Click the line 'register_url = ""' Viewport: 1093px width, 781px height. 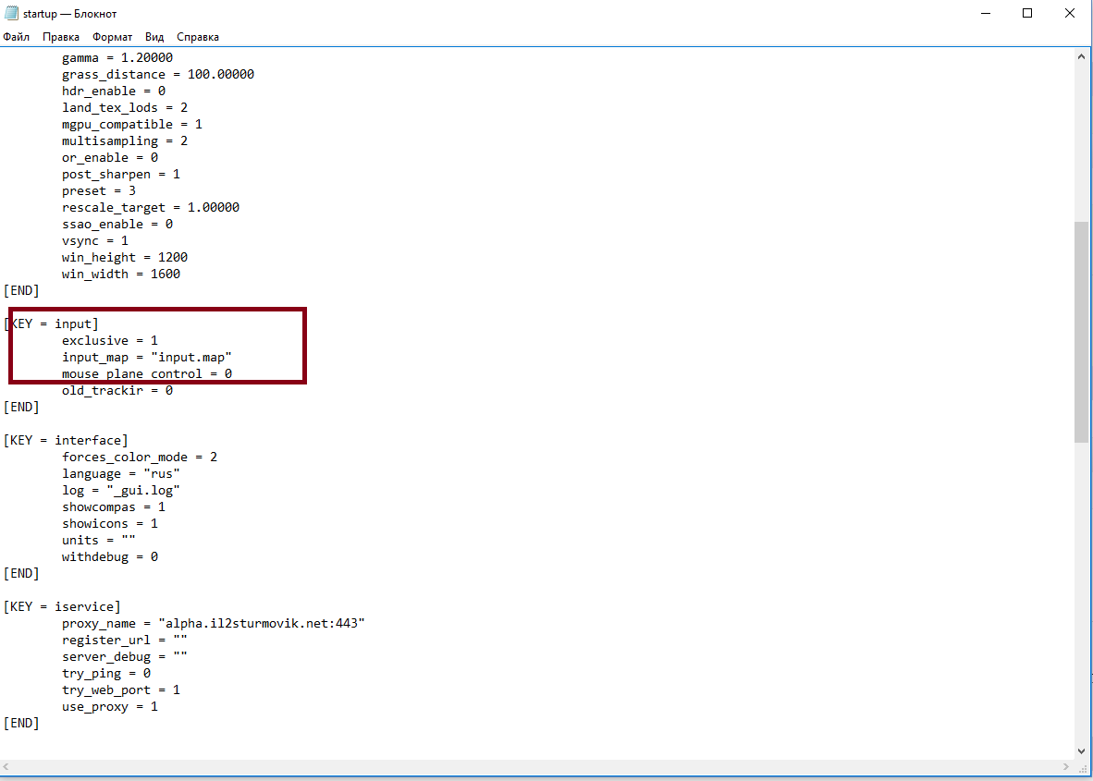coord(125,641)
